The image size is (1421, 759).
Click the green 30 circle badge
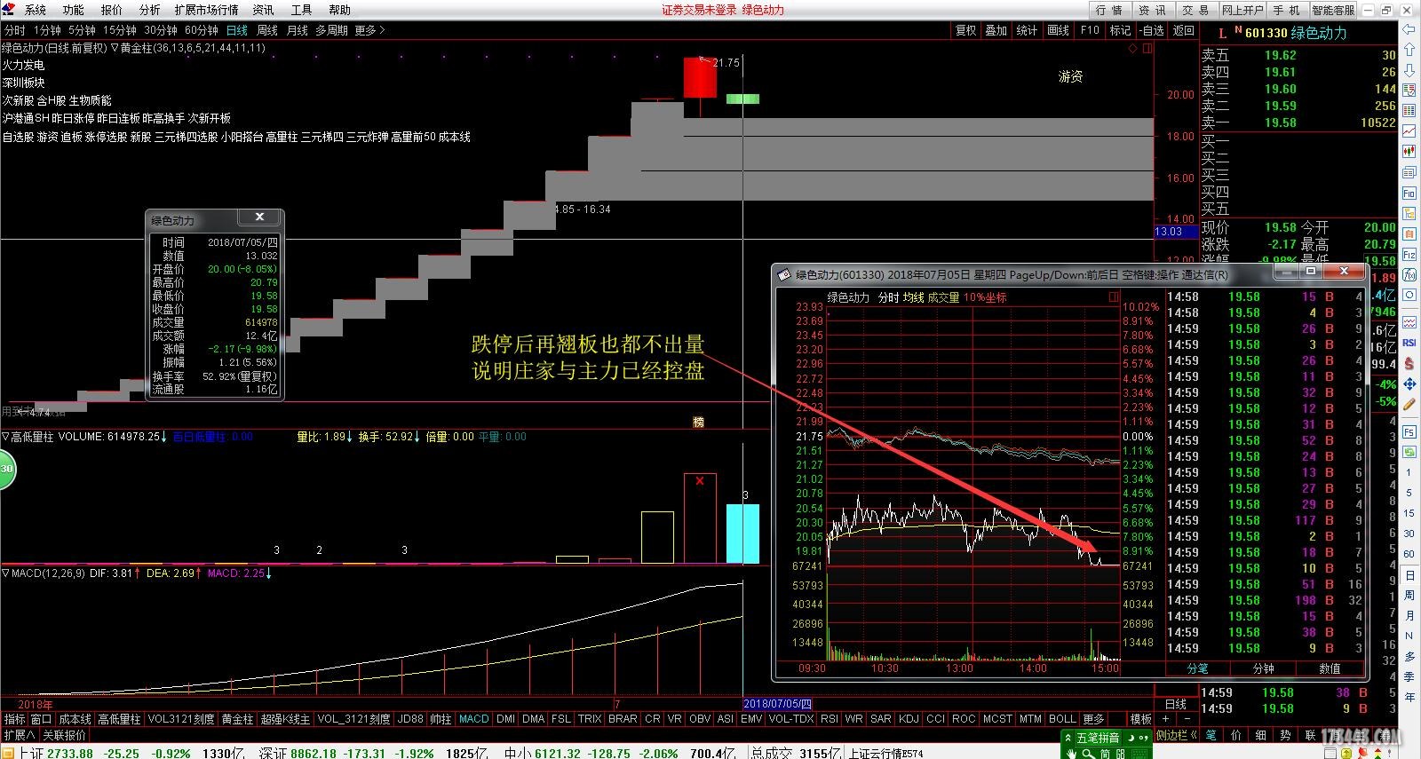pyautogui.click(x=6, y=470)
